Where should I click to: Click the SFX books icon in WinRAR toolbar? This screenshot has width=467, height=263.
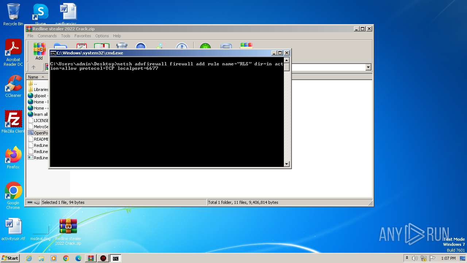tap(246, 46)
